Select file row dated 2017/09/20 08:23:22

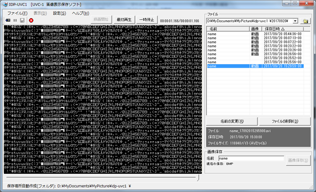click(x=255, y=46)
